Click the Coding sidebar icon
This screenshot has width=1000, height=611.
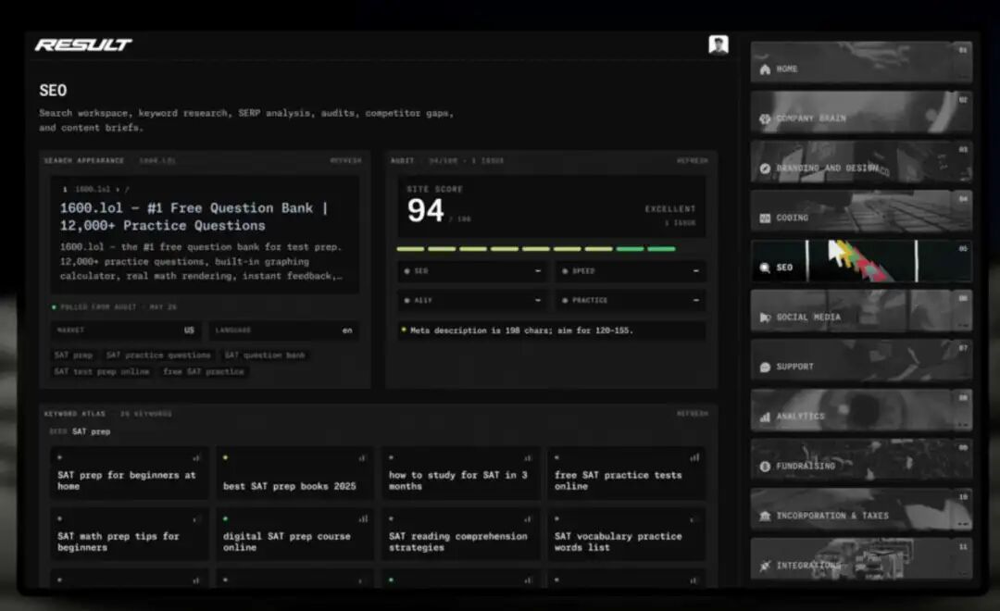[765, 218]
